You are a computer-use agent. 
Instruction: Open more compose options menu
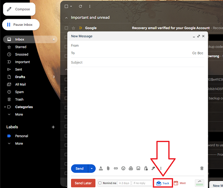coord(161,168)
